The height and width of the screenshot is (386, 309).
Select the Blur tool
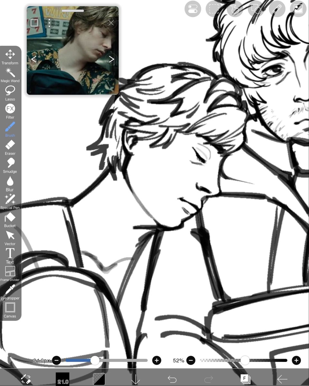[x=10, y=184]
